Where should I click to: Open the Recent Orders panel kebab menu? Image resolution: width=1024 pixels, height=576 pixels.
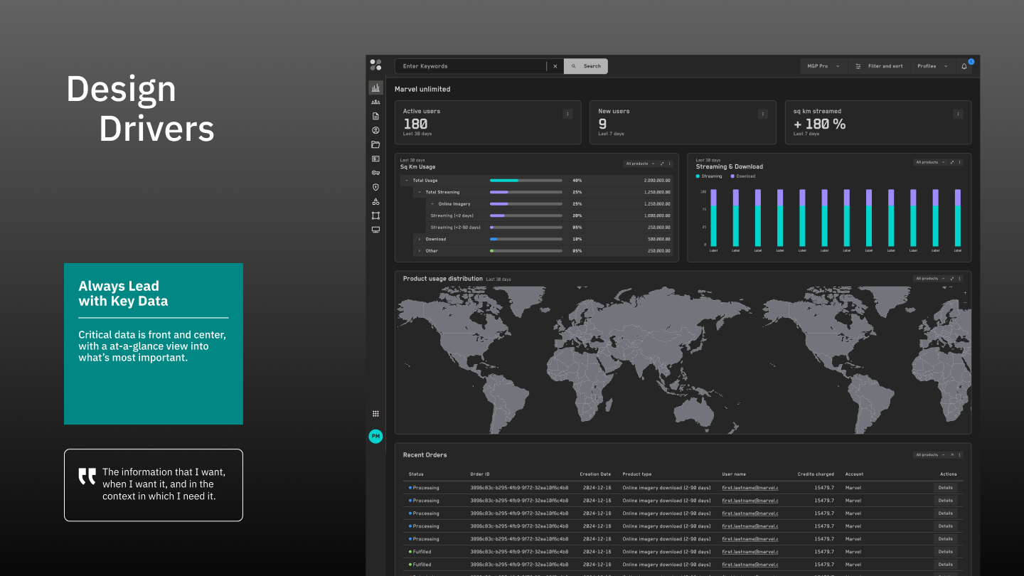[x=959, y=455]
